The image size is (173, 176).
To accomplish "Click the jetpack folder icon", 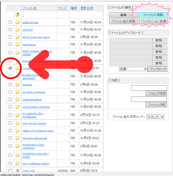I will 17,84.
